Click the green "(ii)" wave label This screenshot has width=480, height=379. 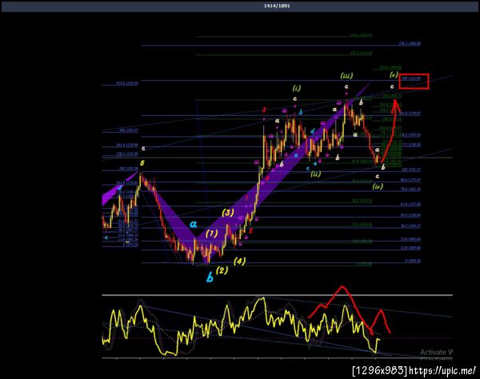tap(316, 174)
